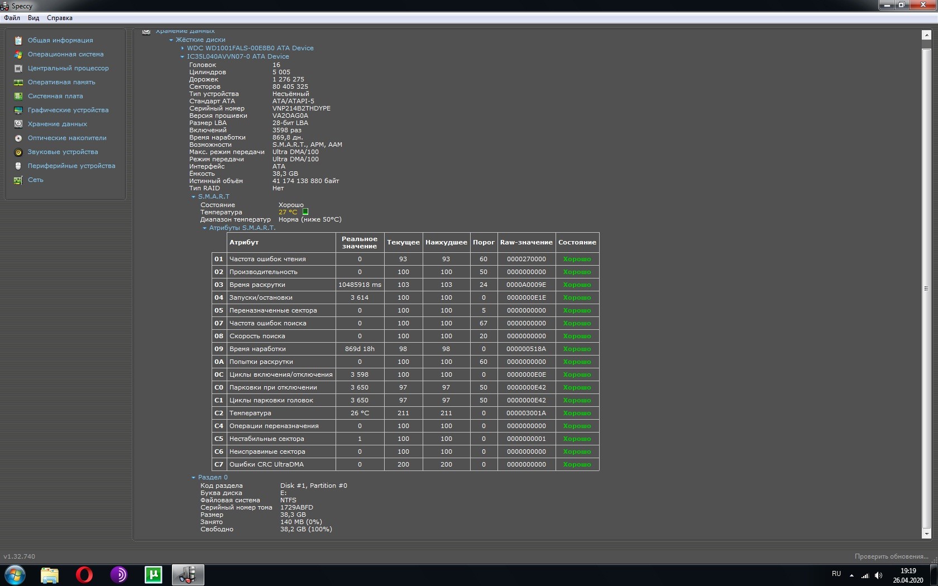Click the Оперативная память RAM icon
The height and width of the screenshot is (586, 938).
[x=18, y=82]
